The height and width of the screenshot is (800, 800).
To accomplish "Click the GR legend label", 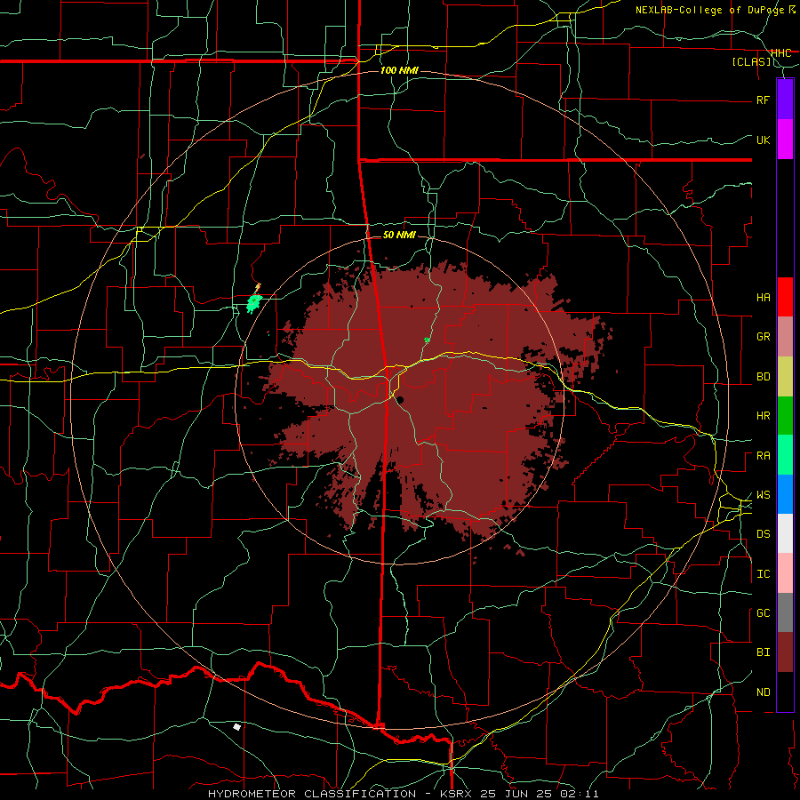I will coord(763,337).
